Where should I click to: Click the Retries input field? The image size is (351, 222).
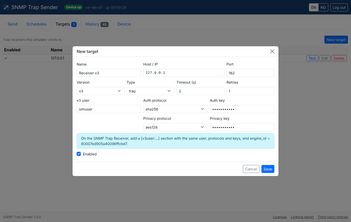250,91
